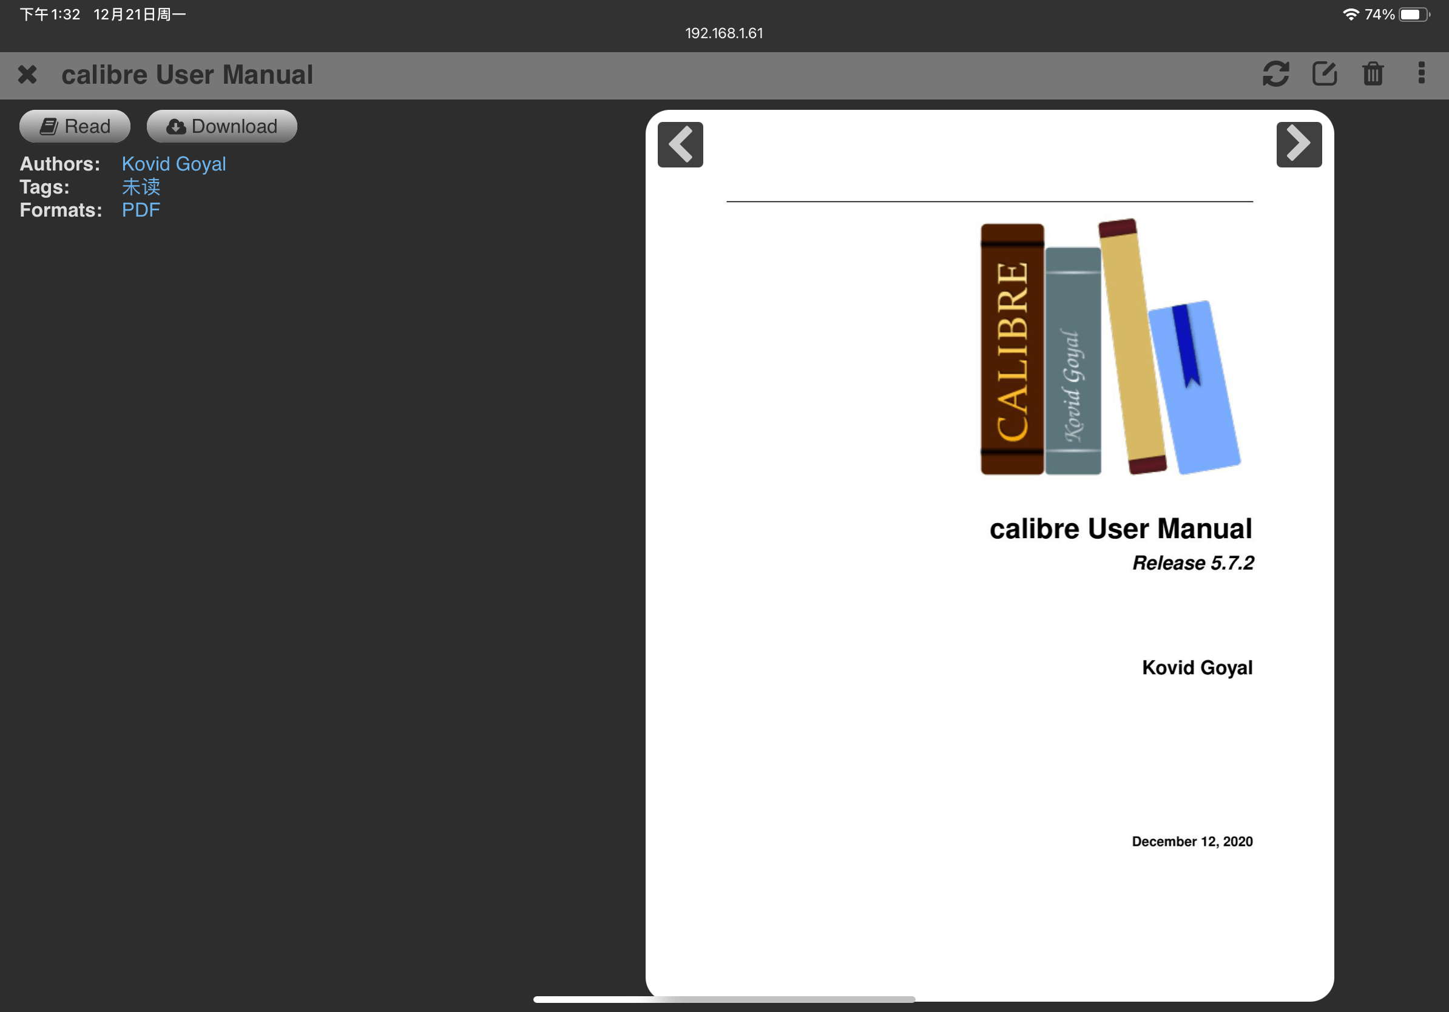The height and width of the screenshot is (1012, 1449).
Task: Open author Kovid Goyal link
Action: click(x=174, y=164)
